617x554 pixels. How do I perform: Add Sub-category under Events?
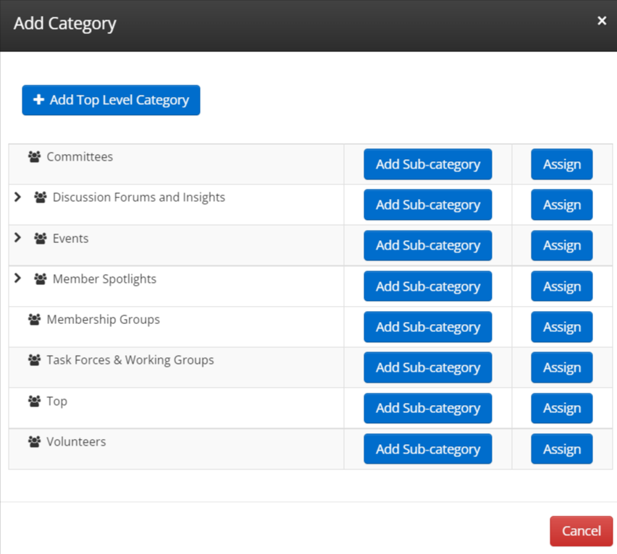coord(428,246)
